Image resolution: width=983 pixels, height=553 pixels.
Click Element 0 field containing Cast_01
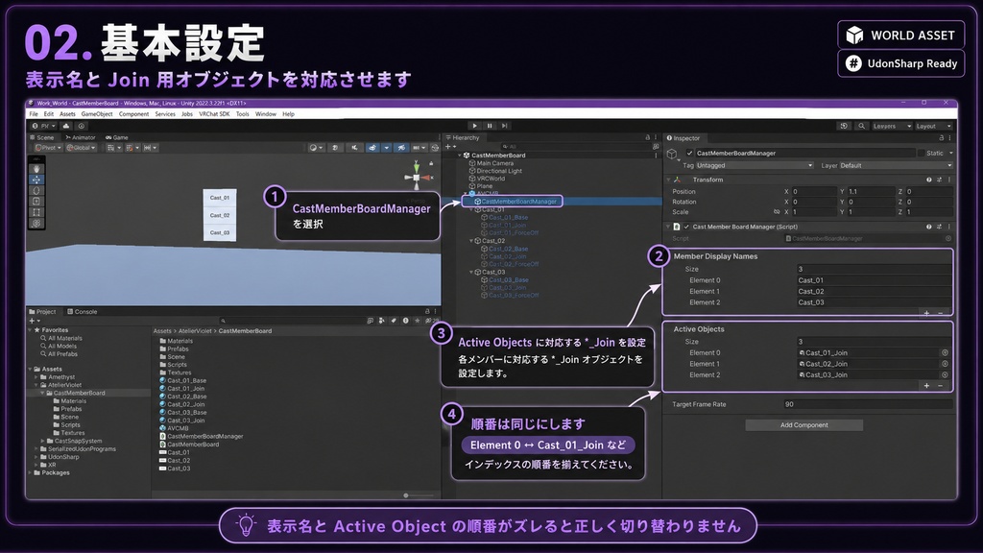(874, 280)
